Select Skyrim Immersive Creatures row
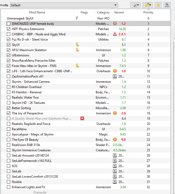175x194 pixels. click(x=86, y=150)
